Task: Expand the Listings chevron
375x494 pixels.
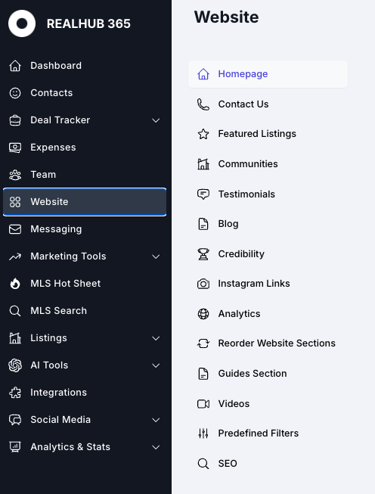Action: click(x=156, y=338)
